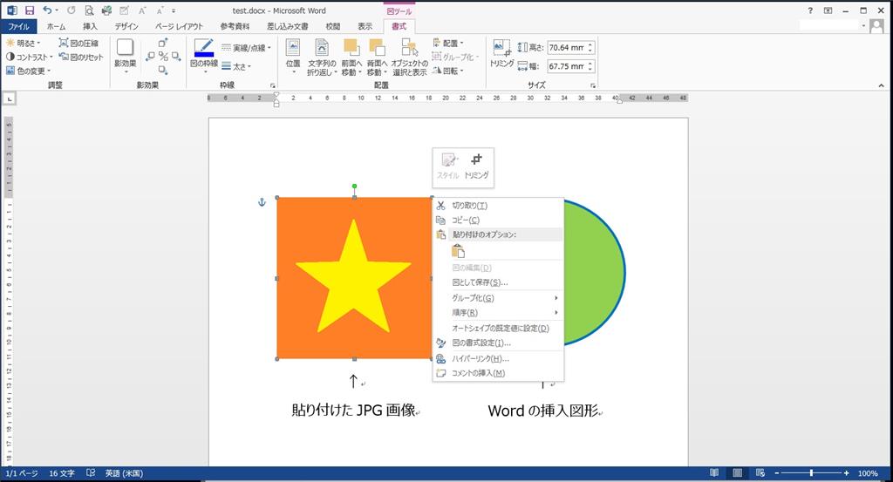The height and width of the screenshot is (482, 893).
Task: Click the トリミング crop tool in ribbon
Action: [501, 54]
